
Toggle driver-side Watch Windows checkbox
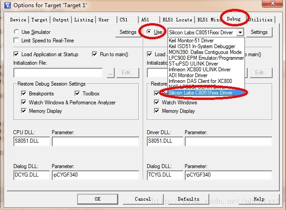coord(157,102)
